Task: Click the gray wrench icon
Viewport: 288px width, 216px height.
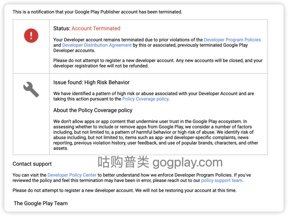Action: coord(31,89)
